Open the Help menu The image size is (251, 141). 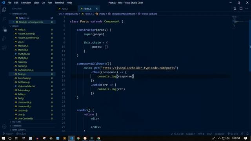point(69,3)
